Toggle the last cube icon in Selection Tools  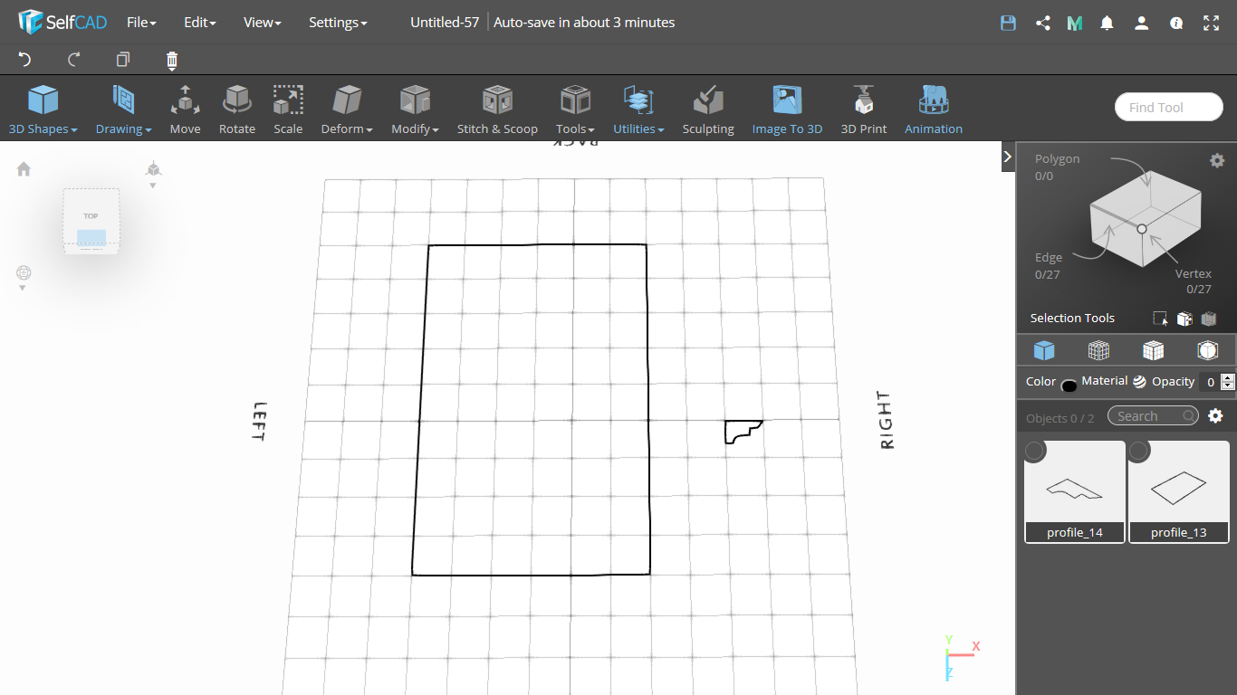click(1209, 319)
